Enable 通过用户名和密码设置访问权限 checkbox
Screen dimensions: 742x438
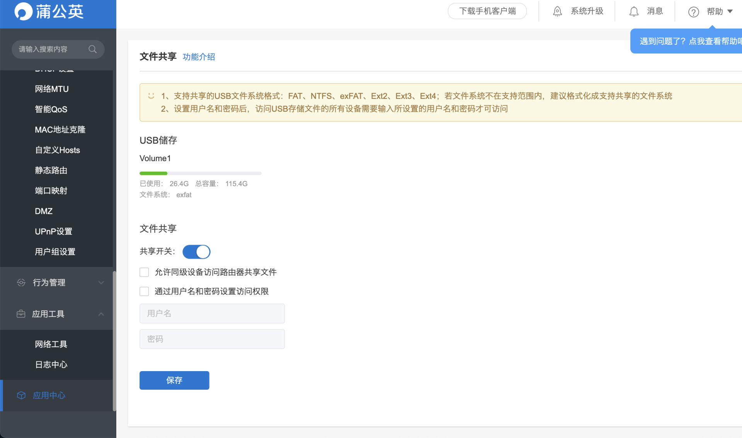click(144, 291)
